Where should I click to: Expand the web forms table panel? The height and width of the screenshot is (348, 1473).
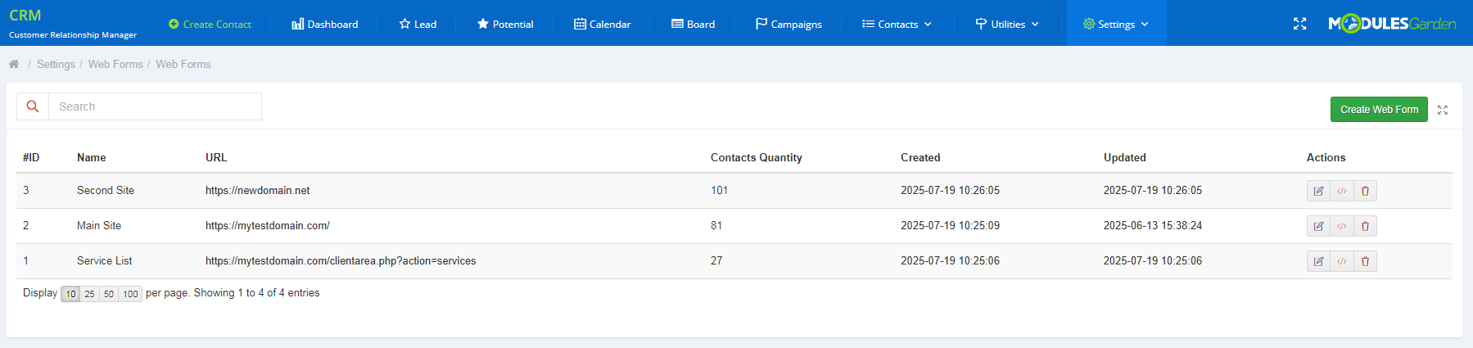click(x=1443, y=110)
